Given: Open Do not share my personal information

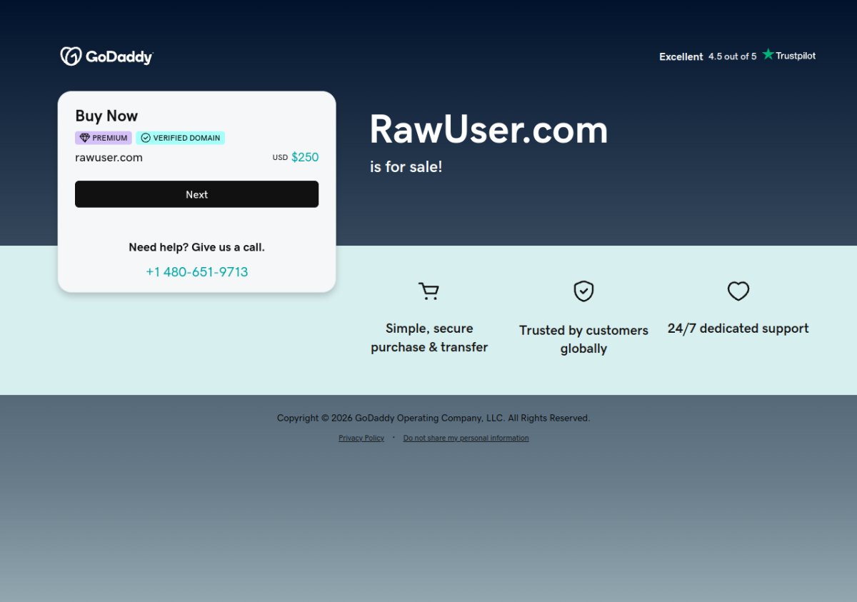Looking at the screenshot, I should point(466,438).
